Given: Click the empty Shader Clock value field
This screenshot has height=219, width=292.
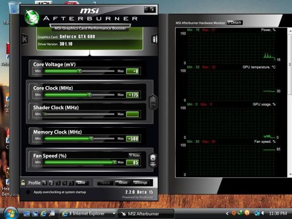Looking at the screenshot, I should coord(132,114).
